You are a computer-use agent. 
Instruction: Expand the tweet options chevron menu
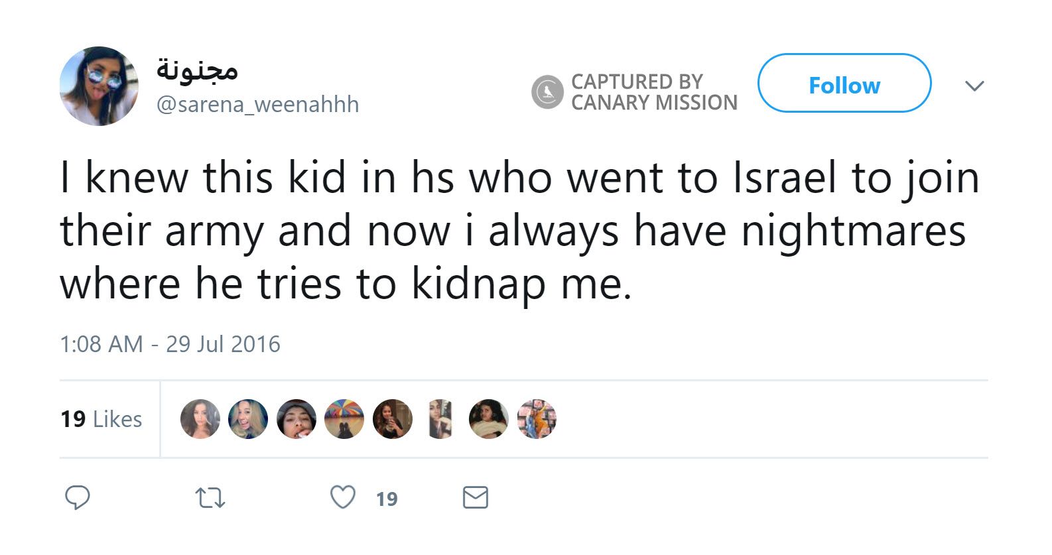pyautogui.click(x=974, y=86)
